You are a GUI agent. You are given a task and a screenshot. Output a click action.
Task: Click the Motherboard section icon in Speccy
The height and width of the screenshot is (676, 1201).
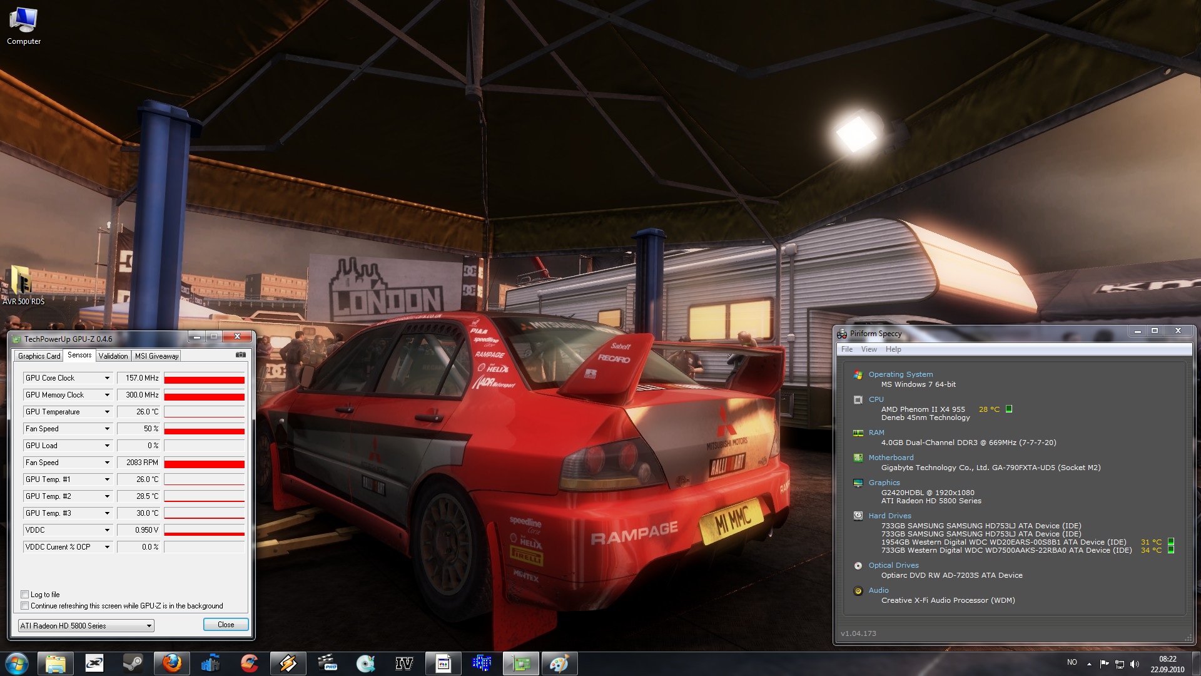click(x=858, y=458)
